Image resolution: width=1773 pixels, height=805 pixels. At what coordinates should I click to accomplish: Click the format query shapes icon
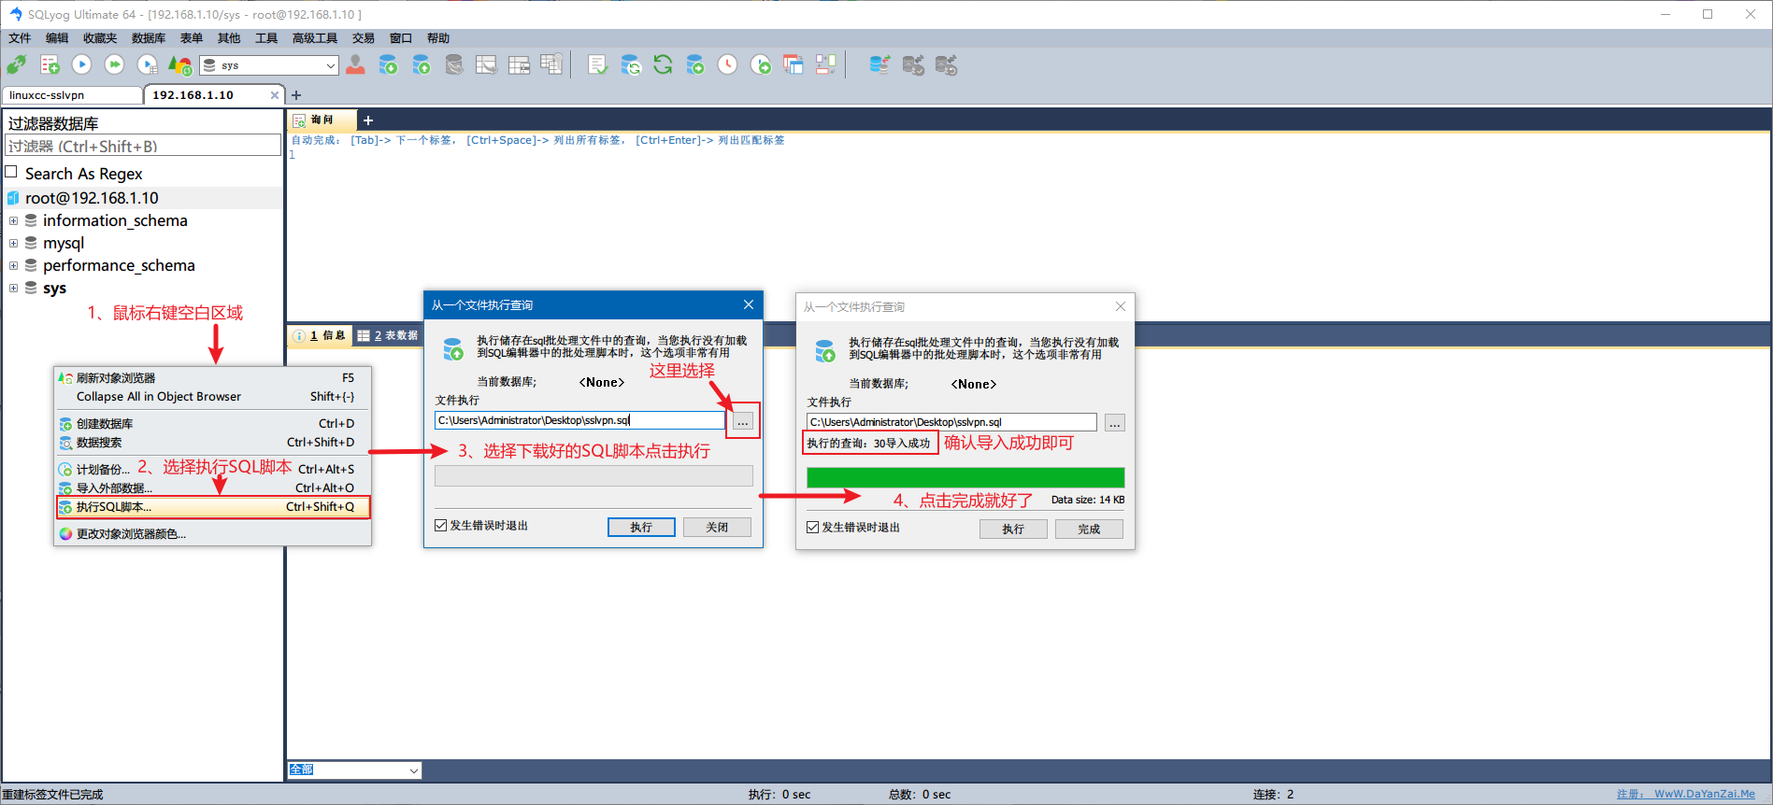180,64
